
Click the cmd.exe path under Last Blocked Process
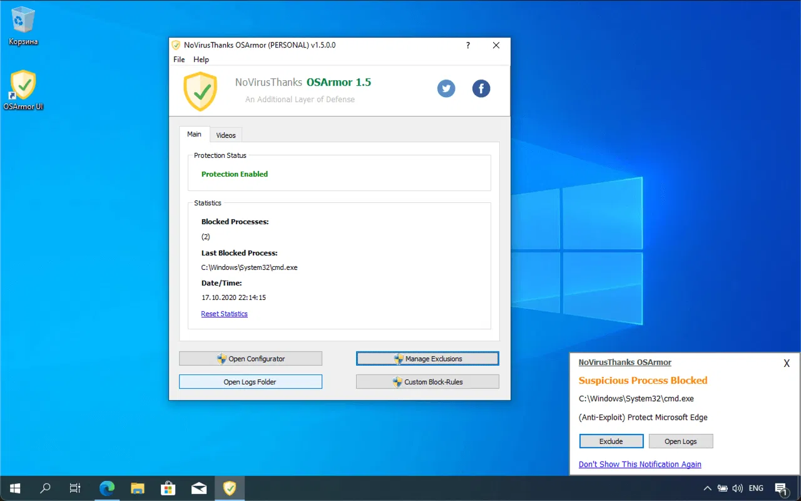(249, 267)
